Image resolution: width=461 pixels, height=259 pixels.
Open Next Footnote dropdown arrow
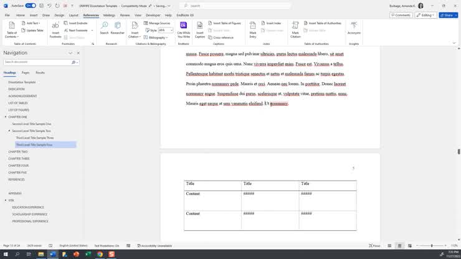(92, 31)
